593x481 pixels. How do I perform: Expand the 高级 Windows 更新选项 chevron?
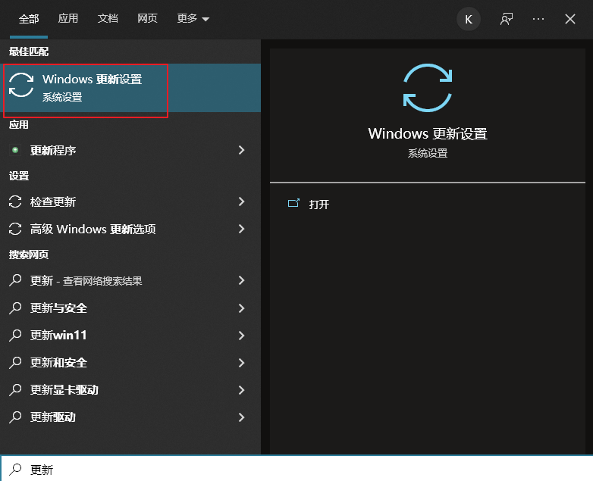pos(241,229)
